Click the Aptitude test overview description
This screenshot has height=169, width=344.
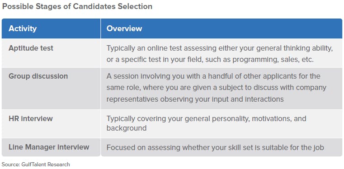(220, 54)
